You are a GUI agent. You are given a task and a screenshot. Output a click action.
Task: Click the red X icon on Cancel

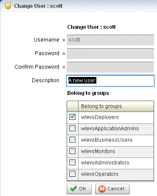pos(102,189)
